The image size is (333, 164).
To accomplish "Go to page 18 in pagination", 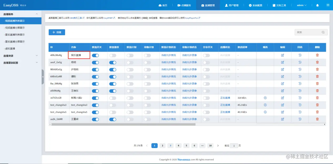I will [x=210, y=146].
